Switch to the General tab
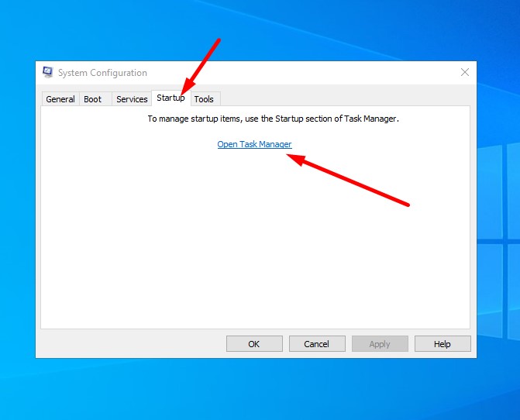520x420 pixels. 60,99
